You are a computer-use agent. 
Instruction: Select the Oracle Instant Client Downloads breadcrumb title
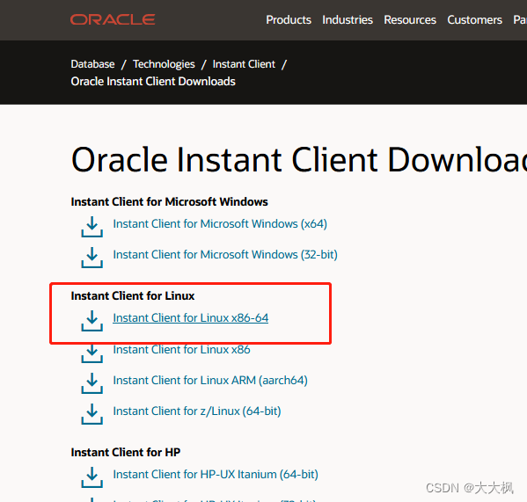153,81
